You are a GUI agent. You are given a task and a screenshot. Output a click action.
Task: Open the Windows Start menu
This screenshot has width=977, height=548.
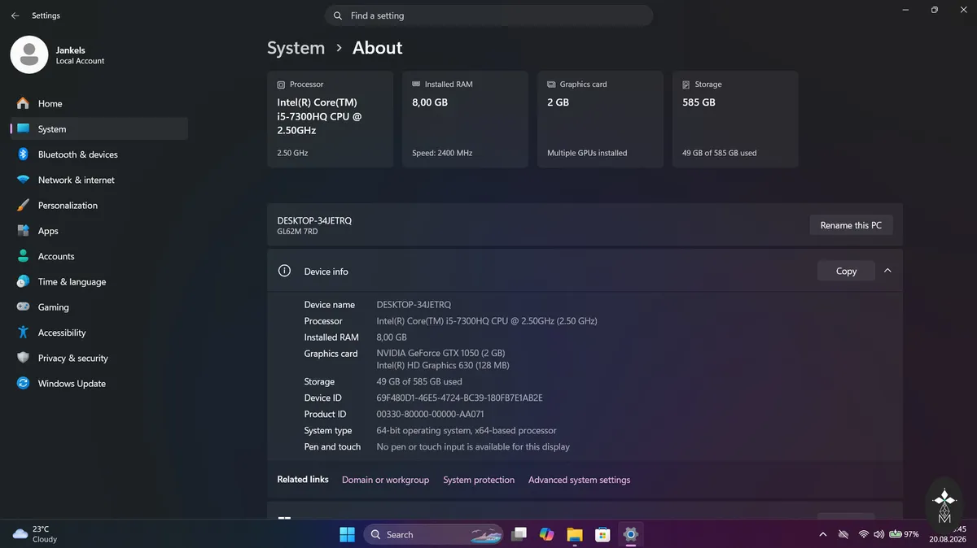click(347, 534)
